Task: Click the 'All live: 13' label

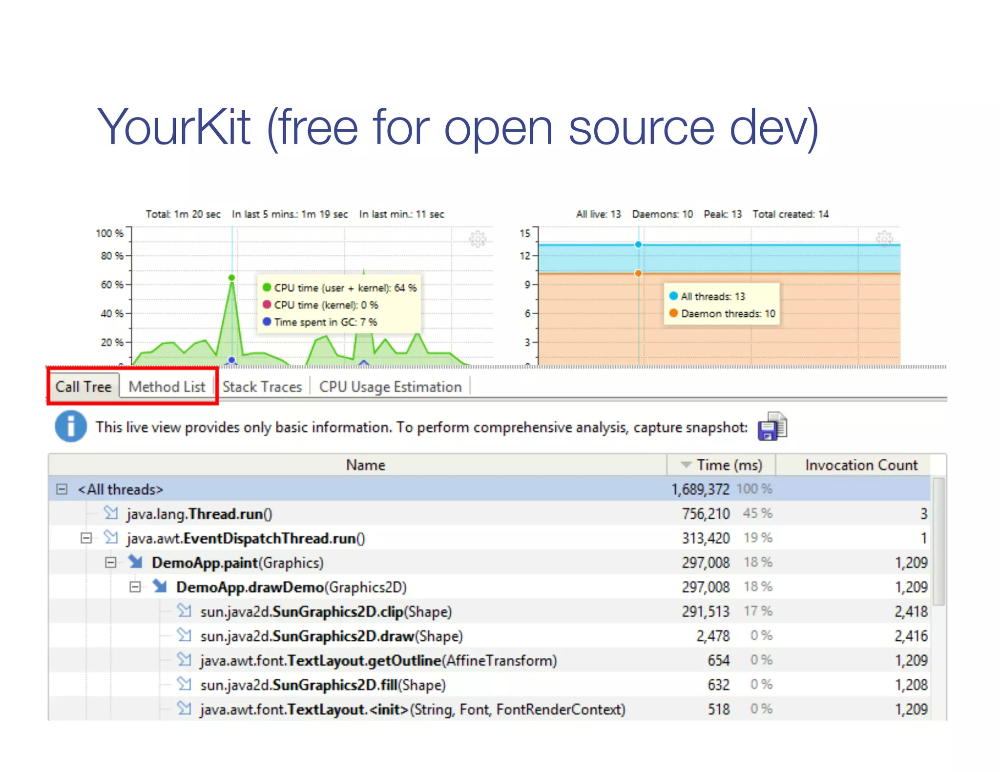Action: (598, 214)
